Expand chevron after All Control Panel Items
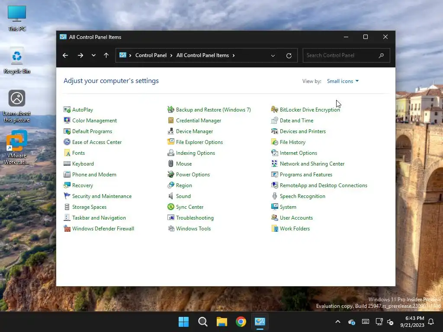443x332 pixels. tap(234, 55)
